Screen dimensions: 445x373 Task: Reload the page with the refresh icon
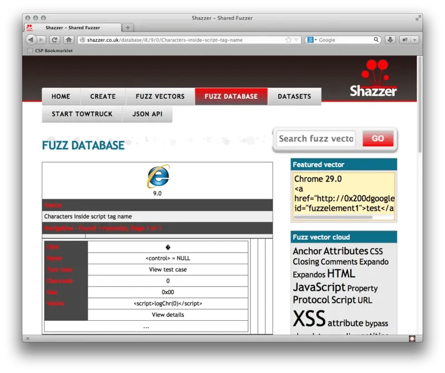[55, 40]
